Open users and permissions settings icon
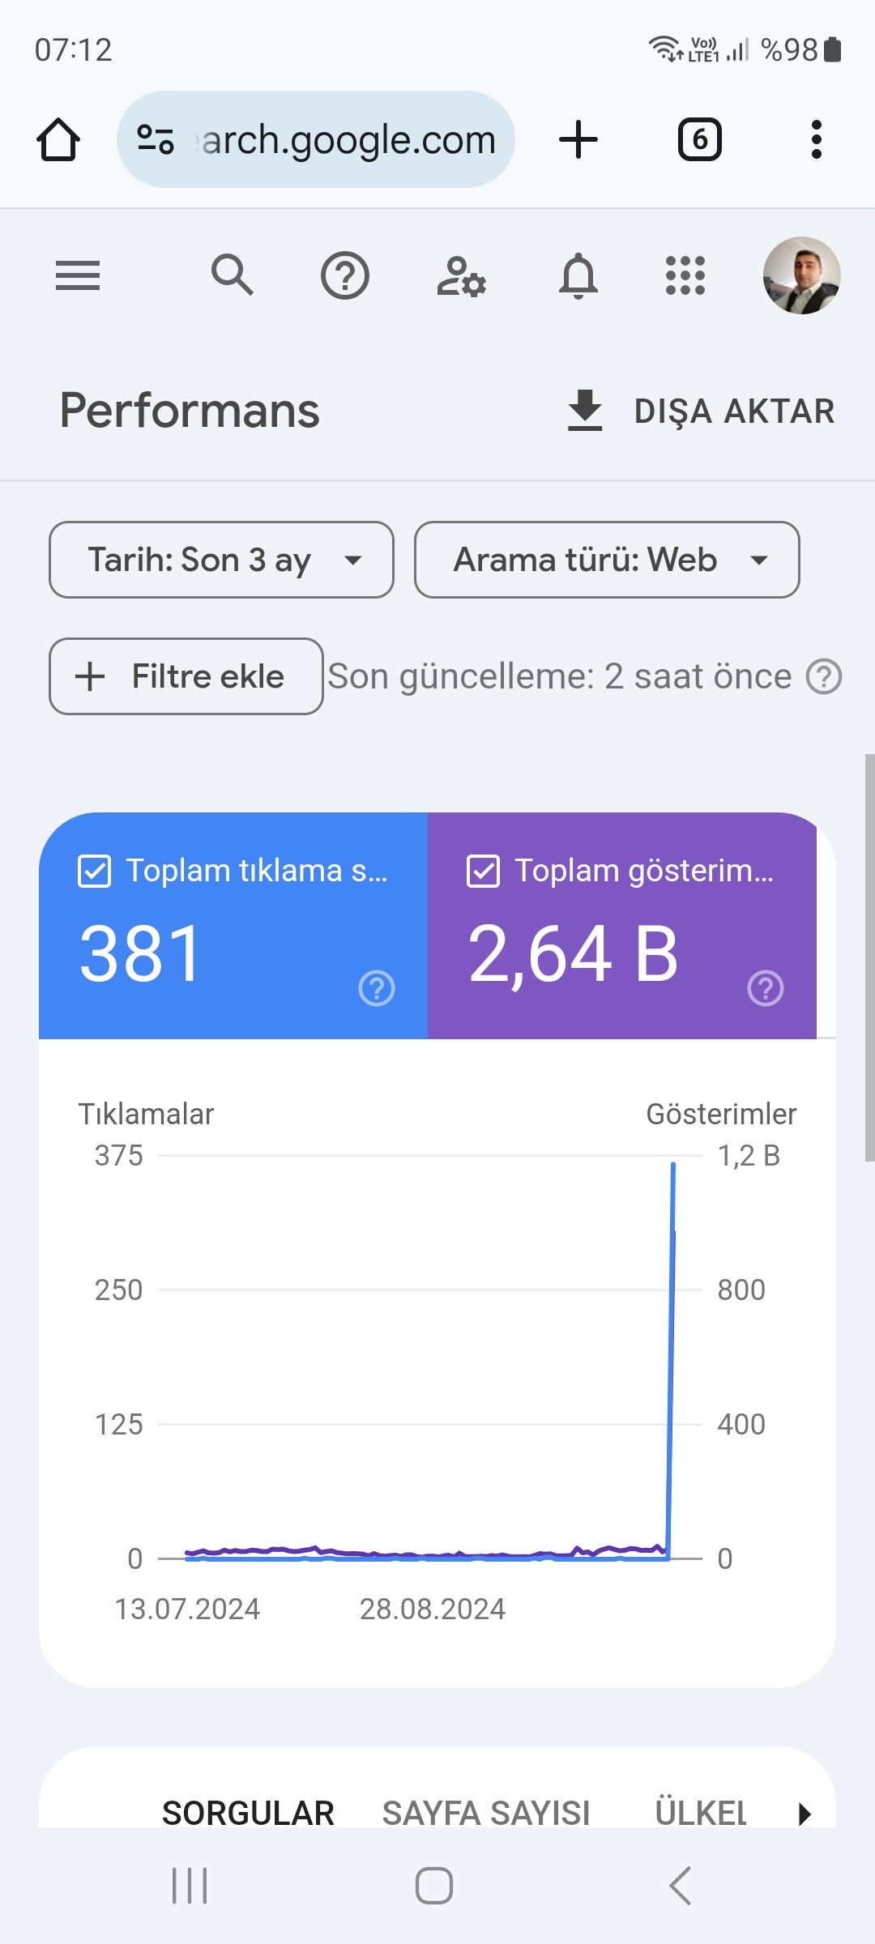 (461, 276)
